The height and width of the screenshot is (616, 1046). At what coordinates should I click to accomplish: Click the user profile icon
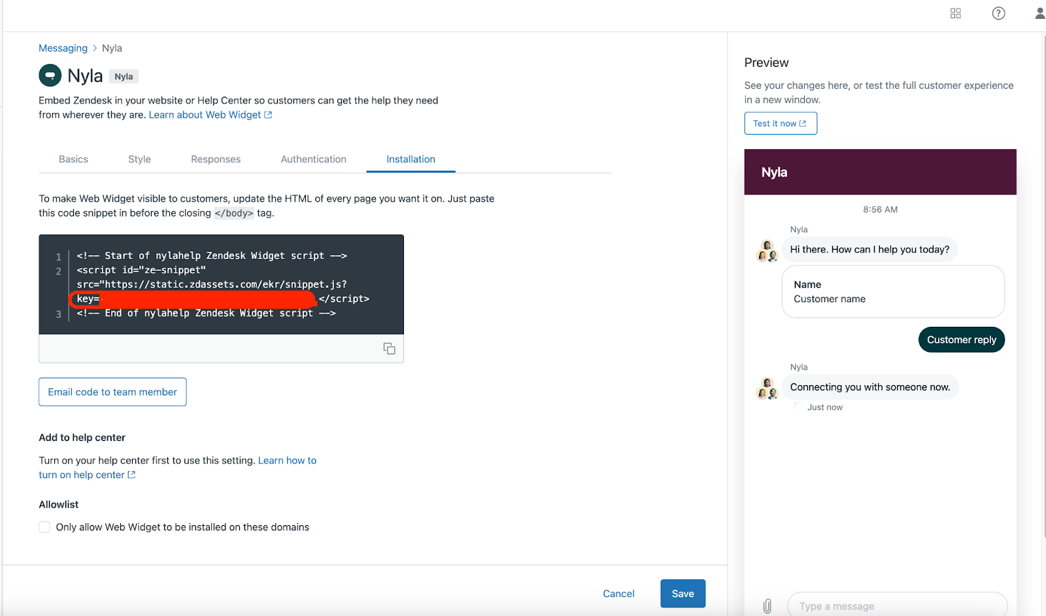point(1039,13)
